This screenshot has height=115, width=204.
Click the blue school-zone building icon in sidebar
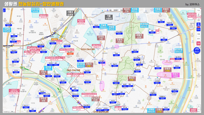click(x=199, y=24)
